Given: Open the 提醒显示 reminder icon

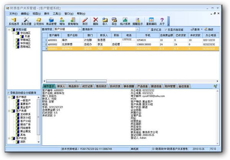Looking at the screenshot, I should pyautogui.click(x=138, y=21).
